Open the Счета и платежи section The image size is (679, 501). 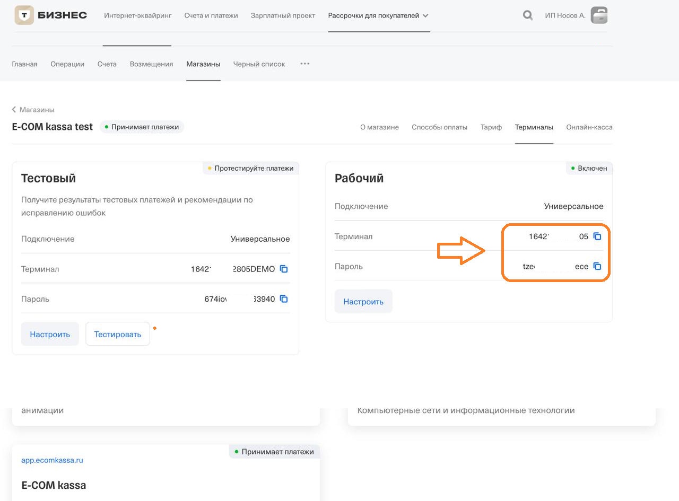(211, 15)
